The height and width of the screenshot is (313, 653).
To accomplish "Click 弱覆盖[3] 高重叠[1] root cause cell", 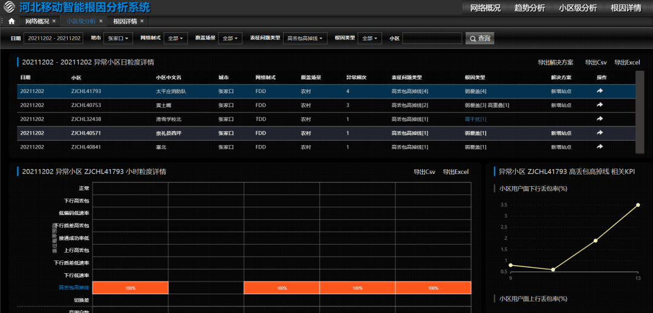I will coord(487,105).
